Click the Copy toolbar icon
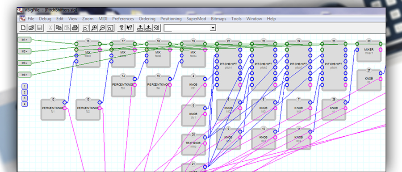 coord(59,28)
